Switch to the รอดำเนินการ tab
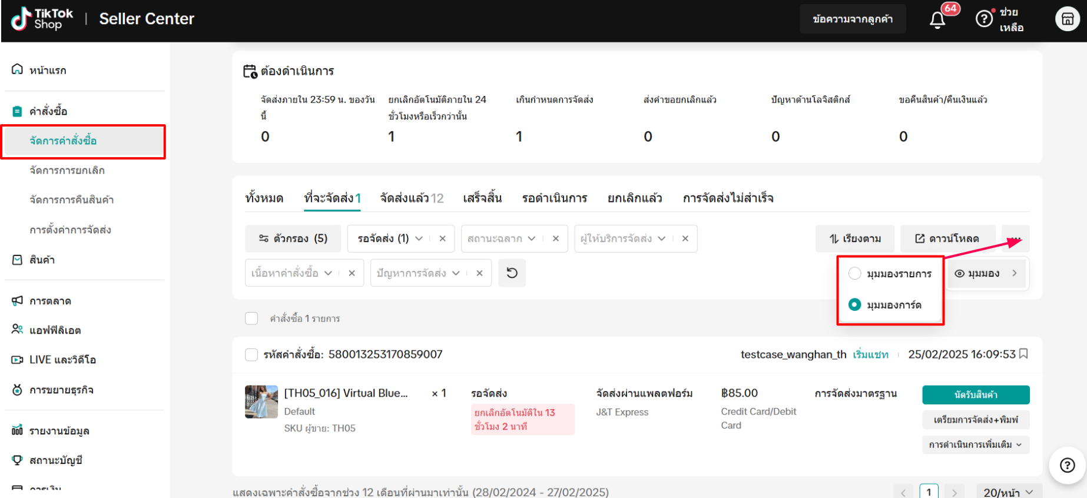This screenshot has height=498, width=1087. pos(555,198)
